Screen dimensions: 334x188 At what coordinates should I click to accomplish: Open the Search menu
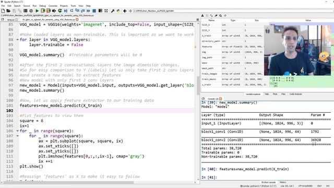tap(17, 6)
